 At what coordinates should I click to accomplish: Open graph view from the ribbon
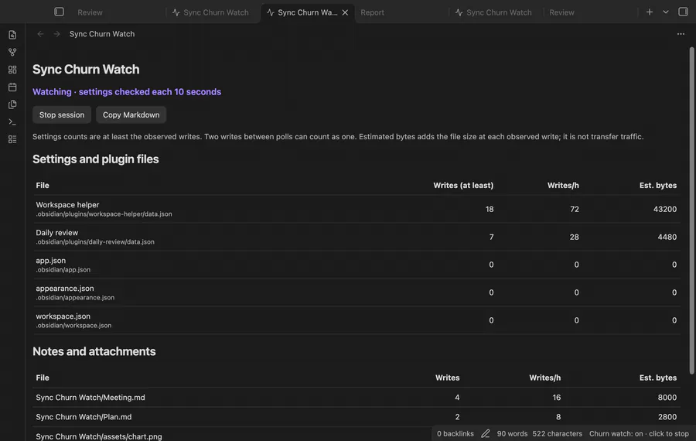[x=12, y=52]
